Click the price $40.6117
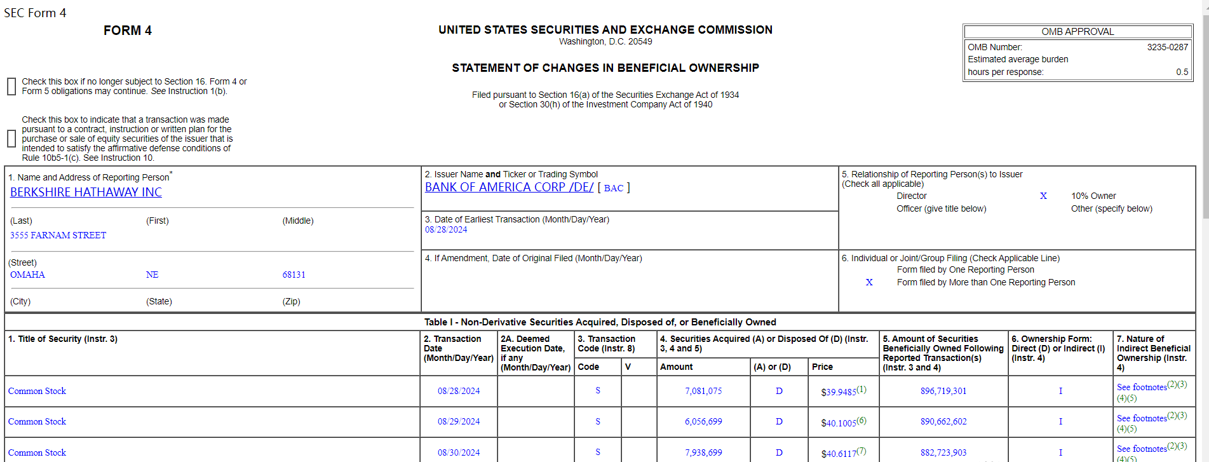 [839, 454]
